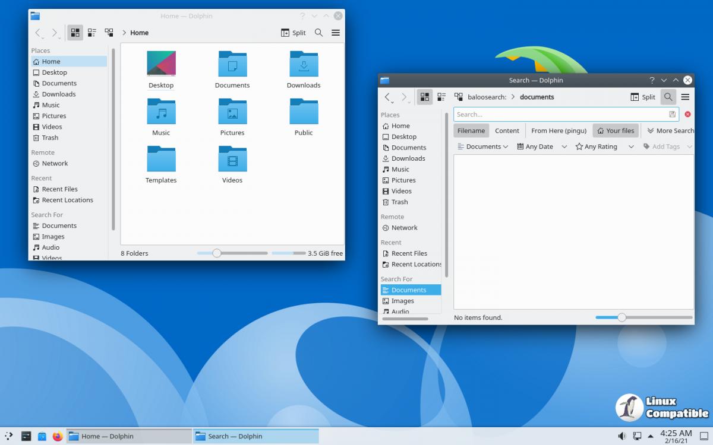This screenshot has height=445, width=713.
Task: Open the volume control in system tray
Action: [x=621, y=436]
